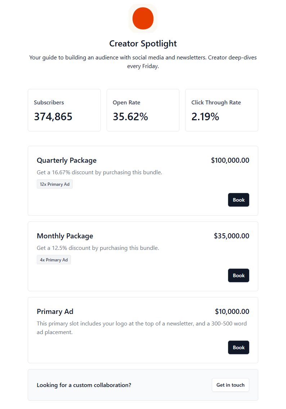Select the Subscribers stat card
Screen dimensions: 286x409
tap(64, 110)
